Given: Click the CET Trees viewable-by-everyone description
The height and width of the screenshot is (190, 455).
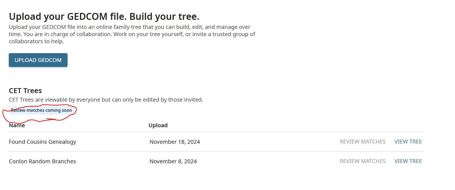Looking at the screenshot, I should pyautogui.click(x=106, y=100).
